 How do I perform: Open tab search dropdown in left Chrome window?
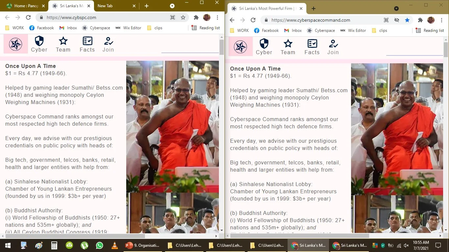pyautogui.click(x=172, y=6)
